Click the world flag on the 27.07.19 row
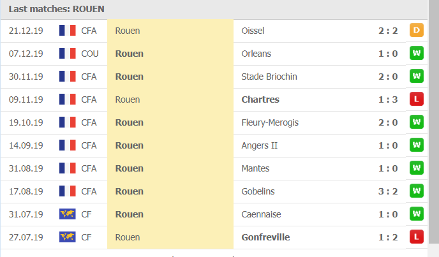Image resolution: width=439 pixels, height=257 pixels. tap(67, 237)
